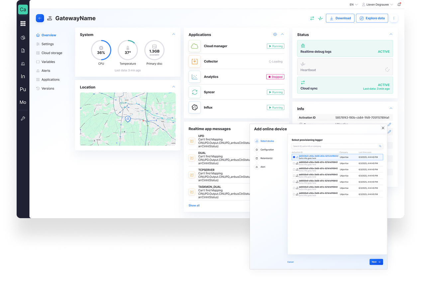
Task: Select the Select device step in the dialog
Action: pyautogui.click(x=264, y=141)
